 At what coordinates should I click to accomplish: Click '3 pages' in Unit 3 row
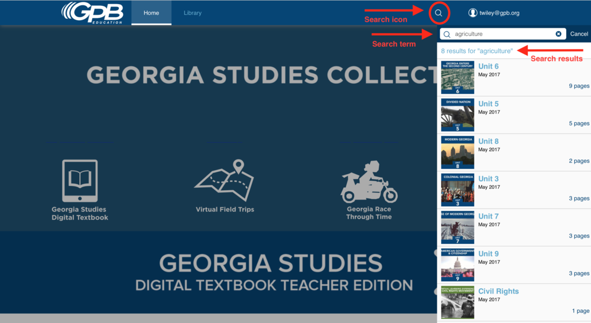click(579, 198)
